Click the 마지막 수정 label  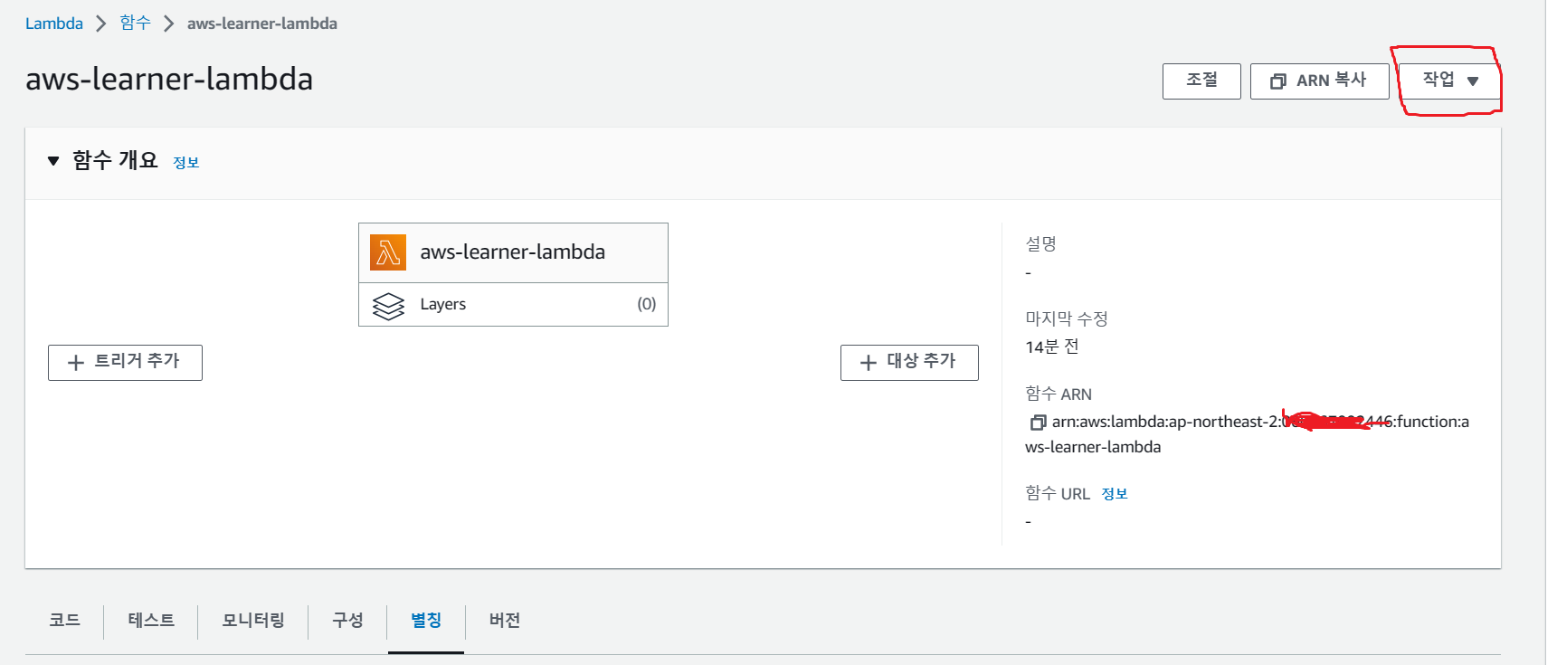tap(1067, 318)
